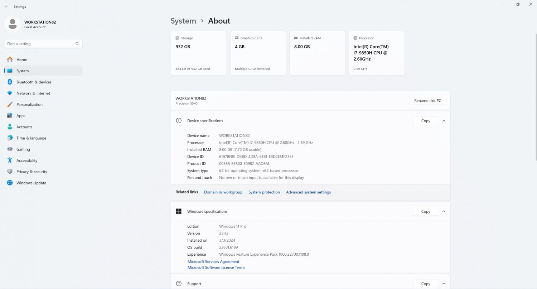The height and width of the screenshot is (289, 537).
Task: Copy the Device specifications
Action: [x=425, y=121]
